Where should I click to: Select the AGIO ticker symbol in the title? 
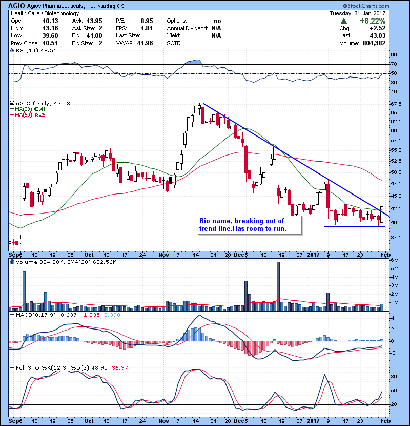(16, 6)
